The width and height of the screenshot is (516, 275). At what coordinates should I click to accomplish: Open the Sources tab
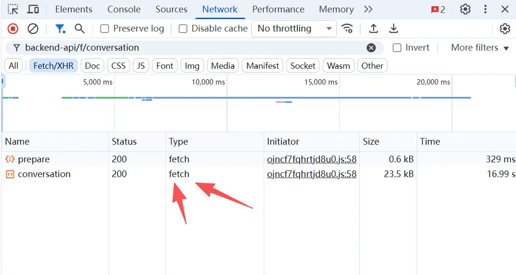pos(171,9)
